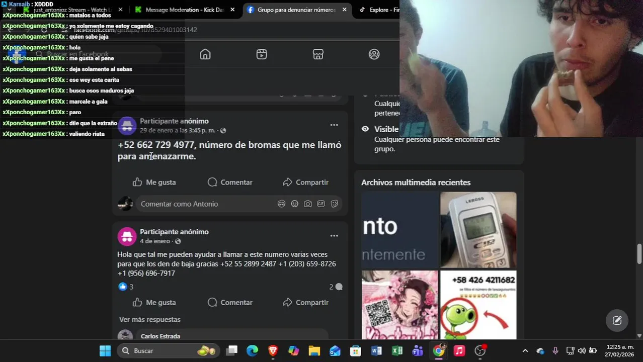Open the Facebook Home icon
The image size is (643, 362).
pos(205,54)
